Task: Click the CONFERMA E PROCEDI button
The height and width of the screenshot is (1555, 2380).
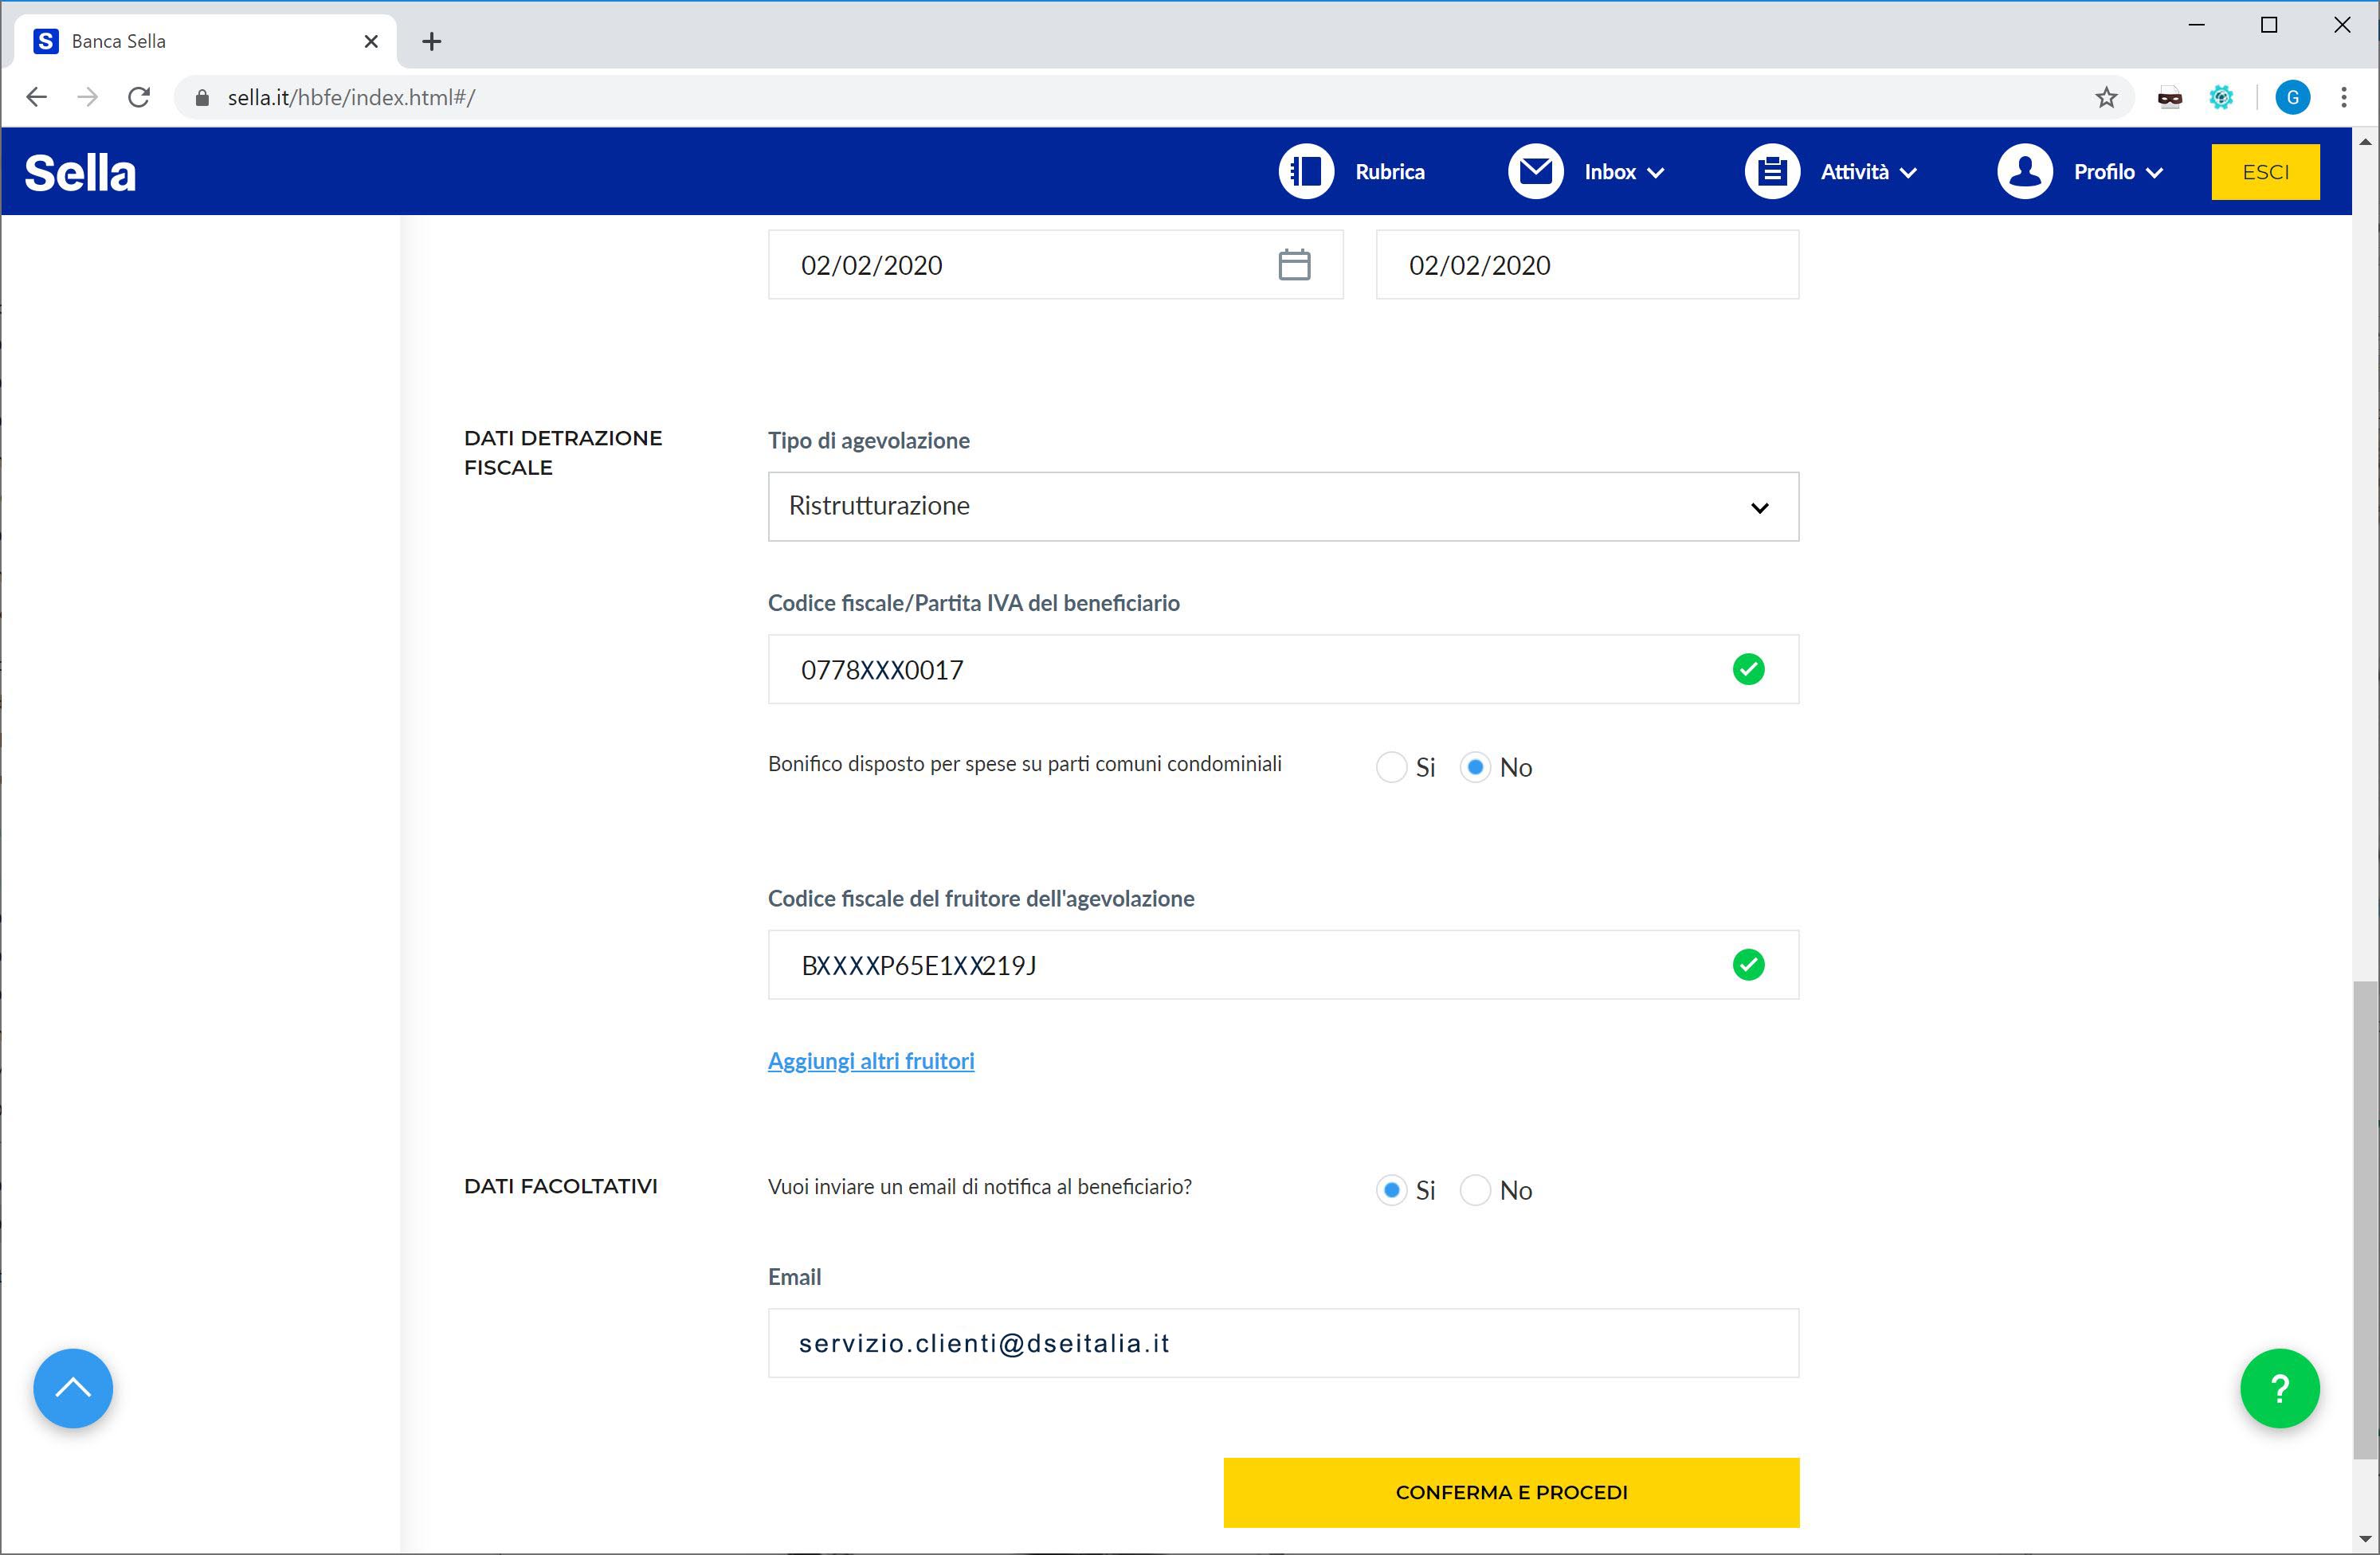Action: pyautogui.click(x=1511, y=1492)
